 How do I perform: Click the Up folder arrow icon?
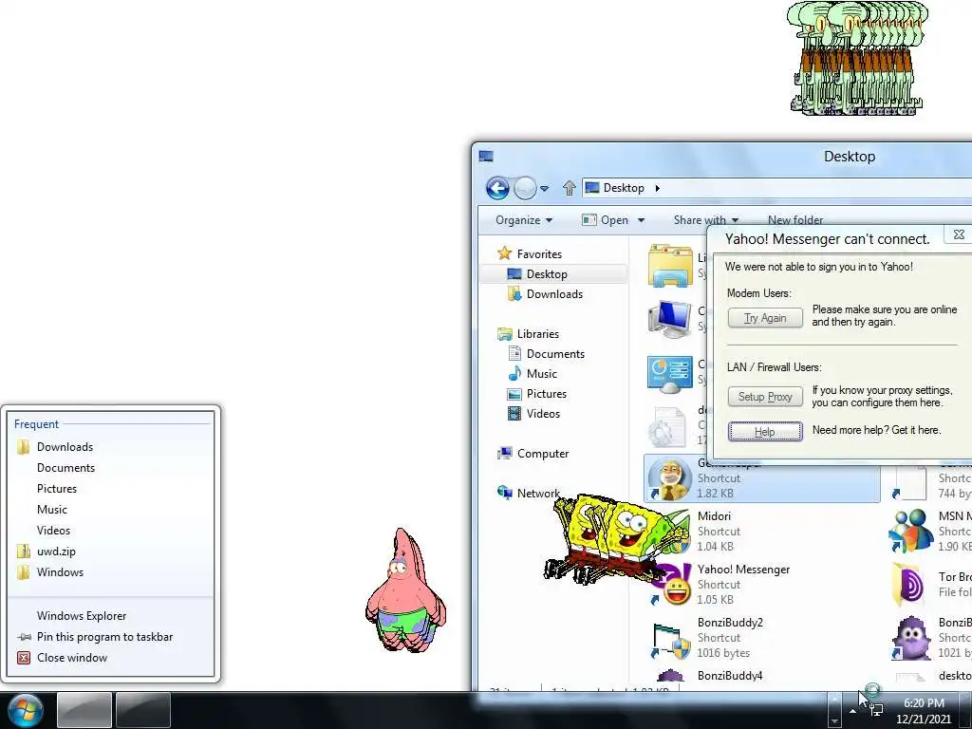coord(570,188)
